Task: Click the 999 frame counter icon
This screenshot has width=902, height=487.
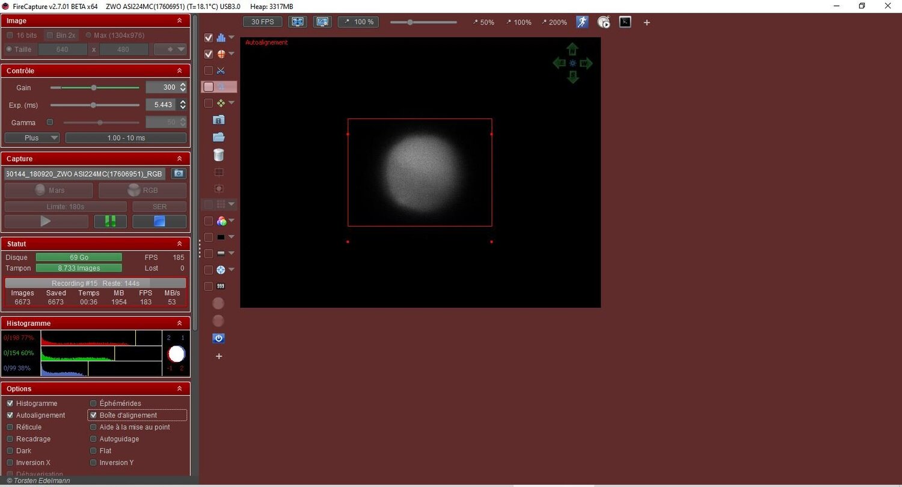Action: click(220, 286)
